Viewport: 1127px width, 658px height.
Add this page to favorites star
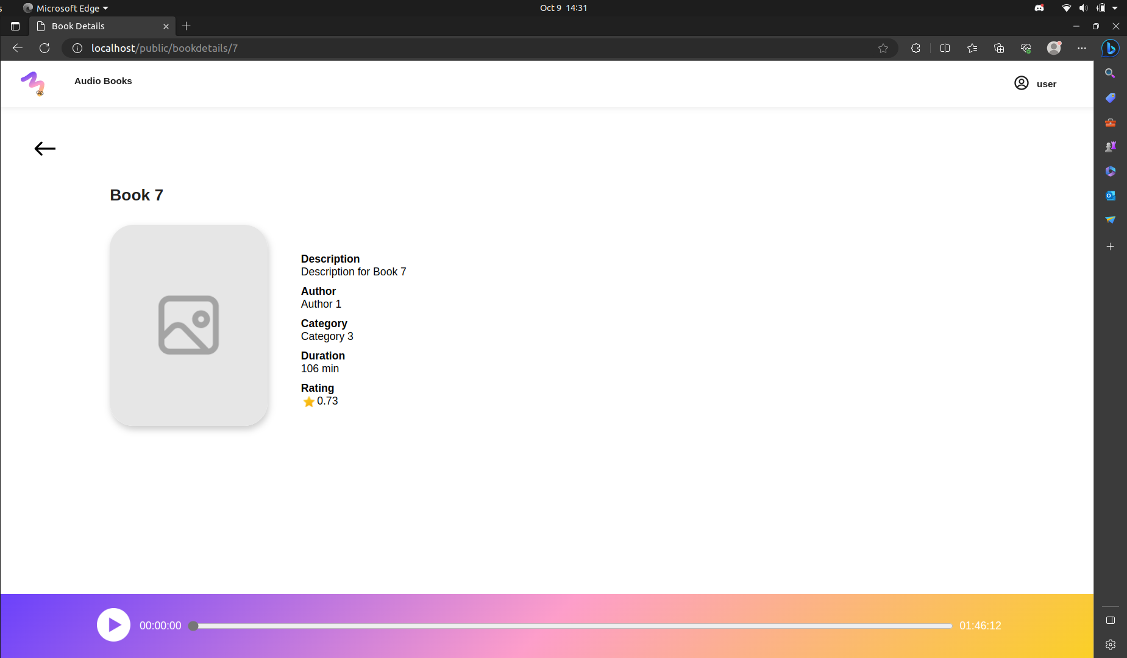click(883, 48)
